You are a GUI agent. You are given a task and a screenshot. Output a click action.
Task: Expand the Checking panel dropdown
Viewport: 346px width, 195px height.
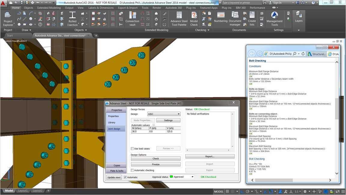[x=202, y=30]
